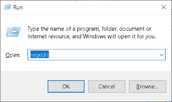Click the gray gap between Cancel and Browse
Screen dimensions: 172x102
pos(127,86)
